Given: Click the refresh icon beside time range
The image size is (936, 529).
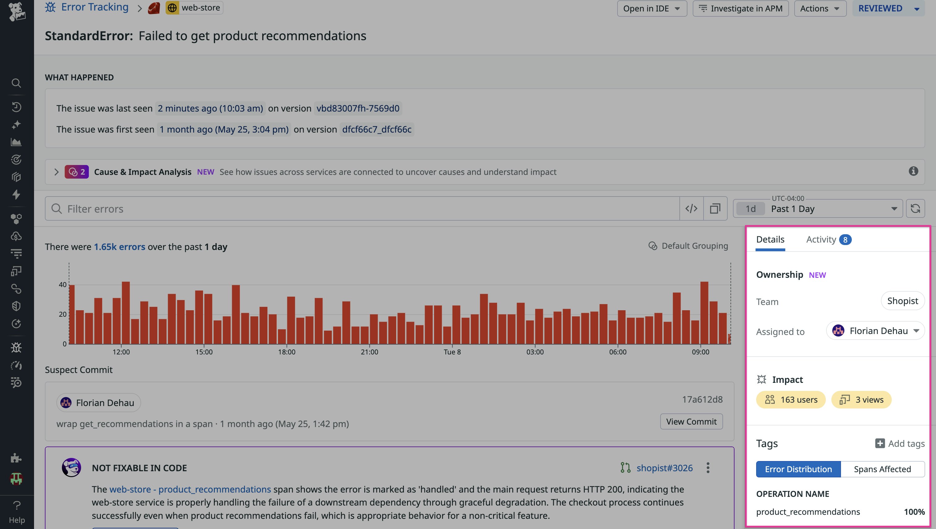Looking at the screenshot, I should click(x=915, y=209).
